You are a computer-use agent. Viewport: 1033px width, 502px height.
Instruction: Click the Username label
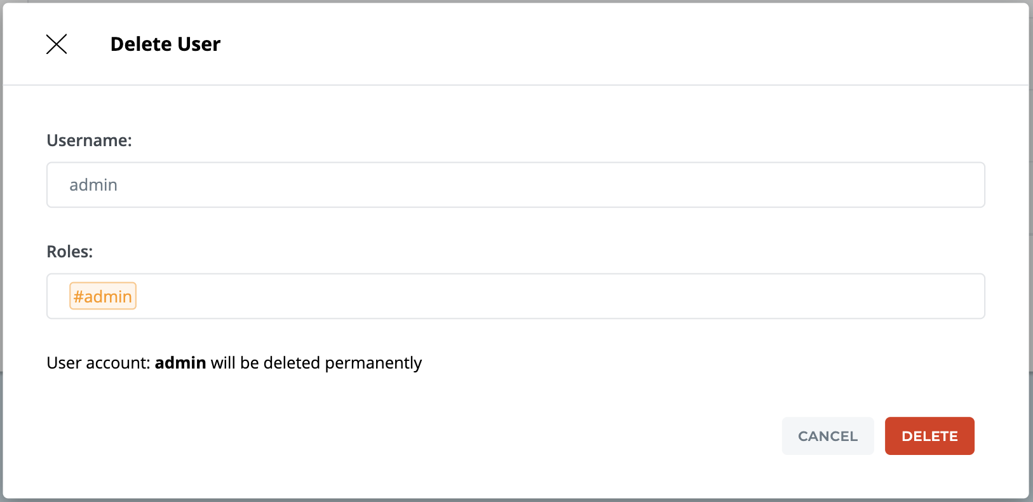tap(89, 140)
